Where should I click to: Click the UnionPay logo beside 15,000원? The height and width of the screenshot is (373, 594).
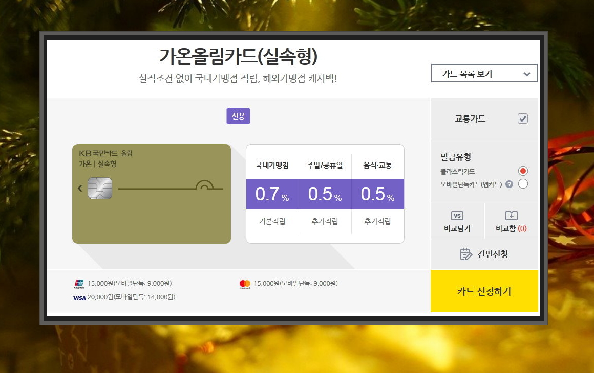(x=79, y=284)
